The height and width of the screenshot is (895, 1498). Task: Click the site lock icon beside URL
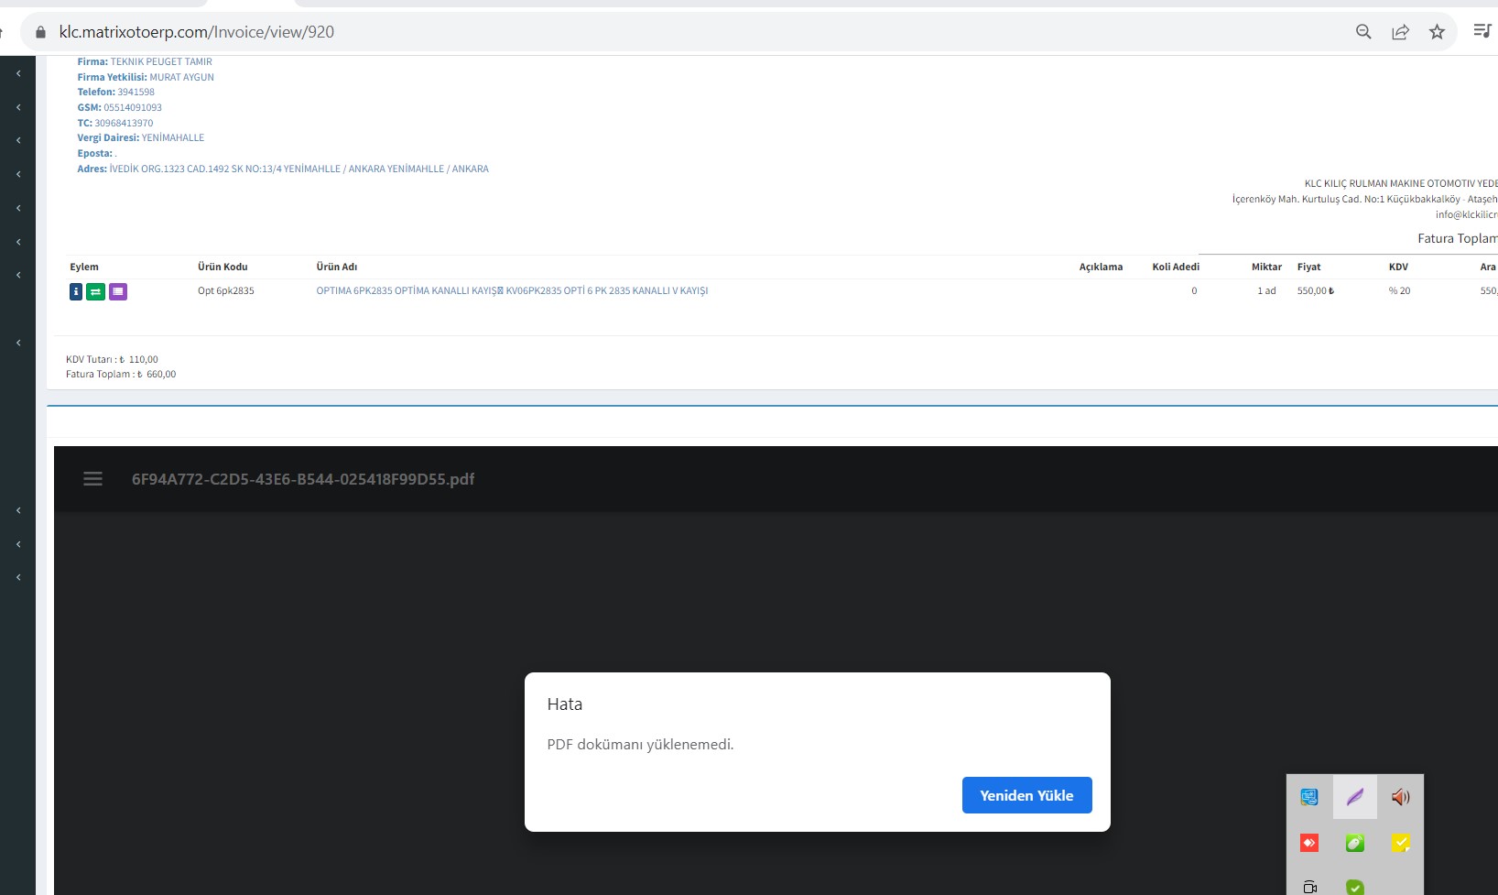tap(40, 32)
